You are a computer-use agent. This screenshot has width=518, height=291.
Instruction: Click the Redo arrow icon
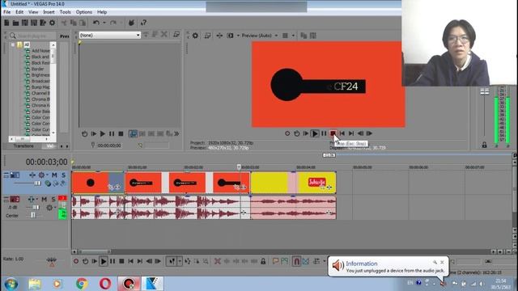[x=113, y=23]
